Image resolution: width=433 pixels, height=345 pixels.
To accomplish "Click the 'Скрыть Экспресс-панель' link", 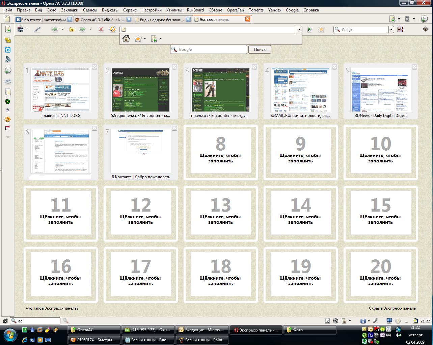I will pyautogui.click(x=392, y=308).
